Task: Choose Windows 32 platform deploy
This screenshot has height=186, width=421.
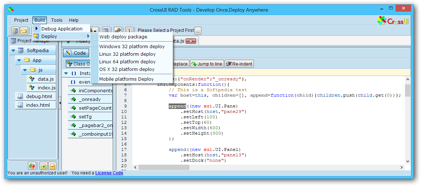Action: pos(132,46)
